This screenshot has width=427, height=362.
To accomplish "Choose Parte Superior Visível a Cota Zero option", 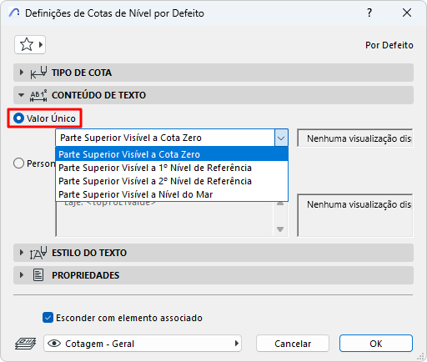I will [x=172, y=154].
